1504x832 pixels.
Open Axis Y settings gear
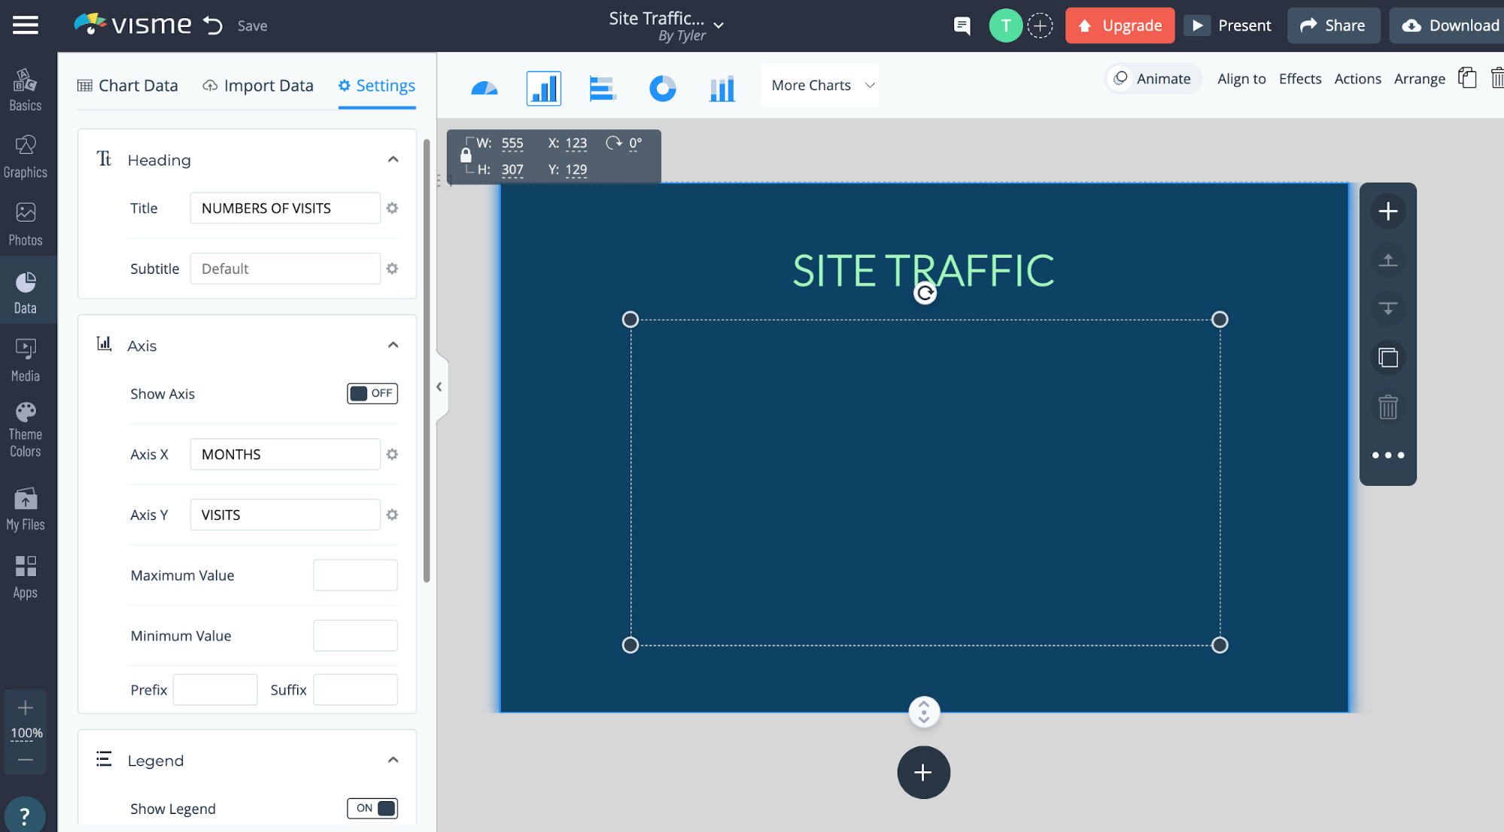point(392,515)
